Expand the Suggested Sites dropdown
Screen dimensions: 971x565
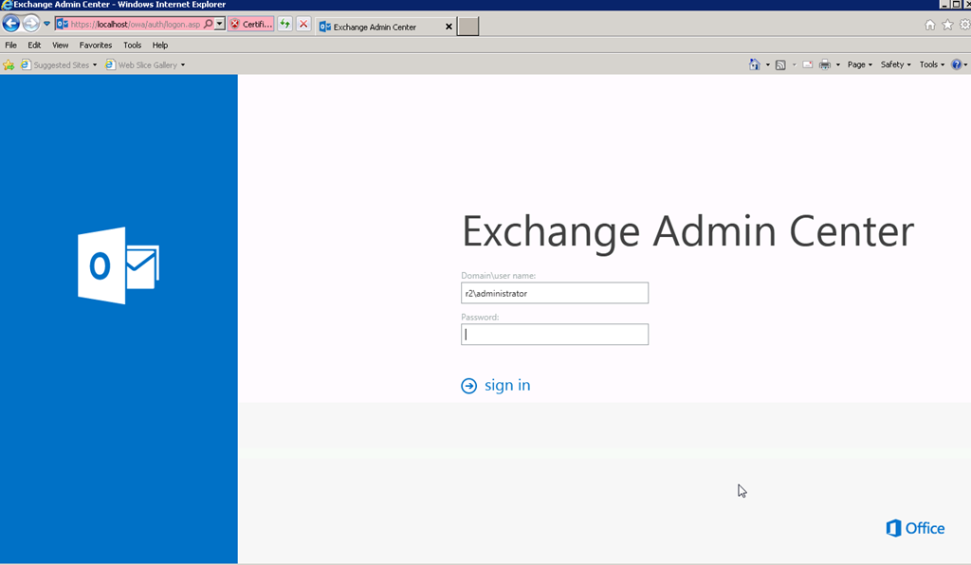95,65
